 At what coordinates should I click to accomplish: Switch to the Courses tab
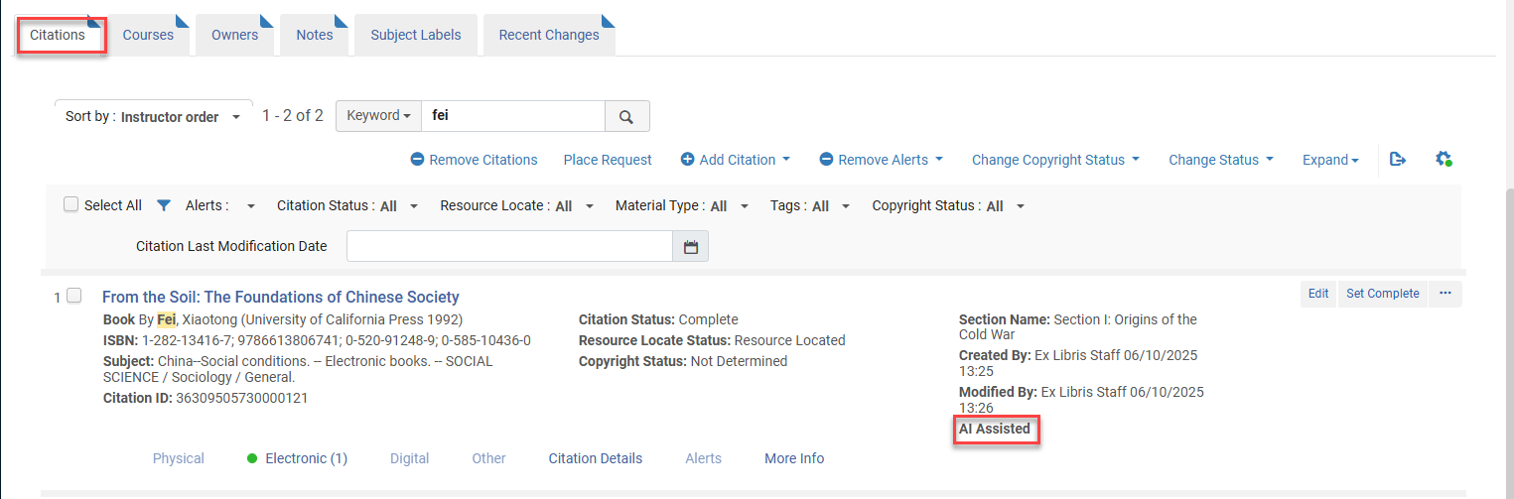tap(148, 35)
